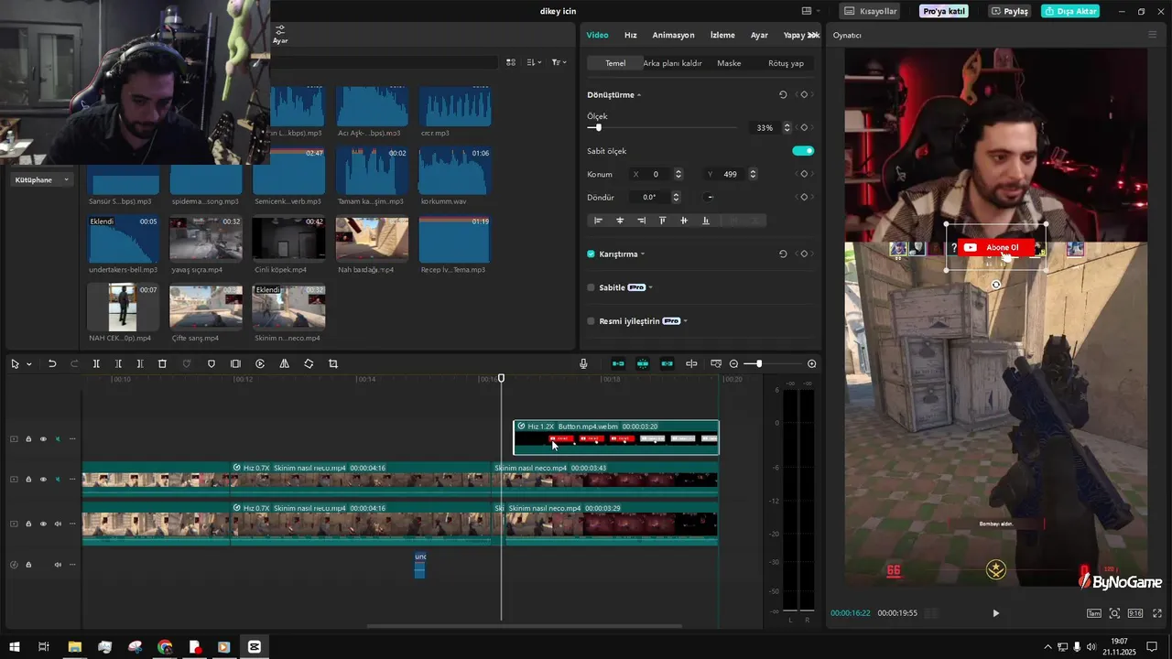Split the clip at the playhead

96,363
